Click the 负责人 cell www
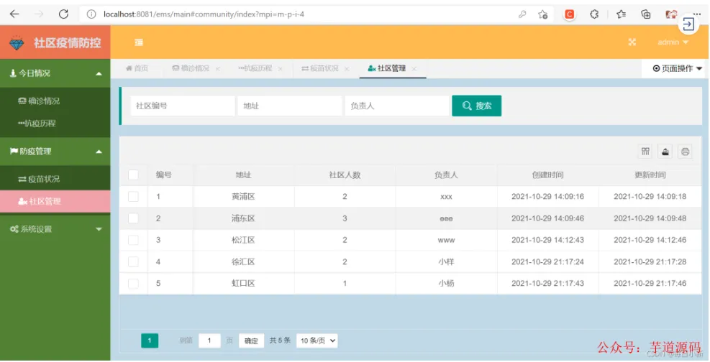Viewport: 710px width, 362px height. pos(446,240)
